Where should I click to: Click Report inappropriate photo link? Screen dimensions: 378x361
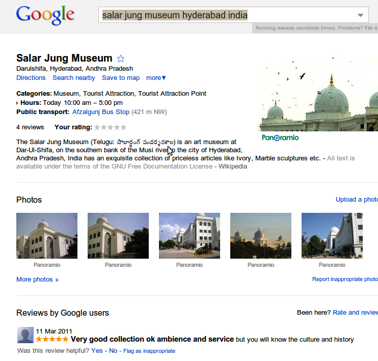tap(345, 279)
